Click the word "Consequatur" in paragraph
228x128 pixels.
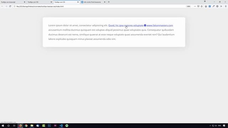click(x=154, y=30)
